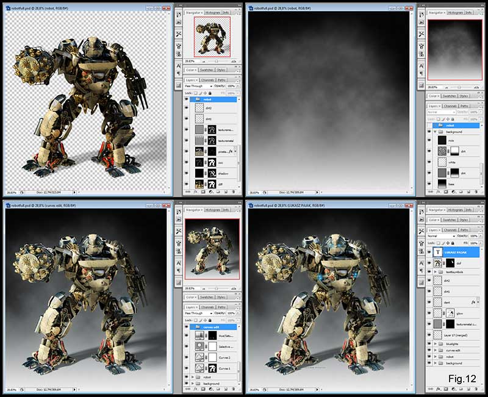
Task: Click Navigator zoom slider in background-only window
Action: [459, 87]
